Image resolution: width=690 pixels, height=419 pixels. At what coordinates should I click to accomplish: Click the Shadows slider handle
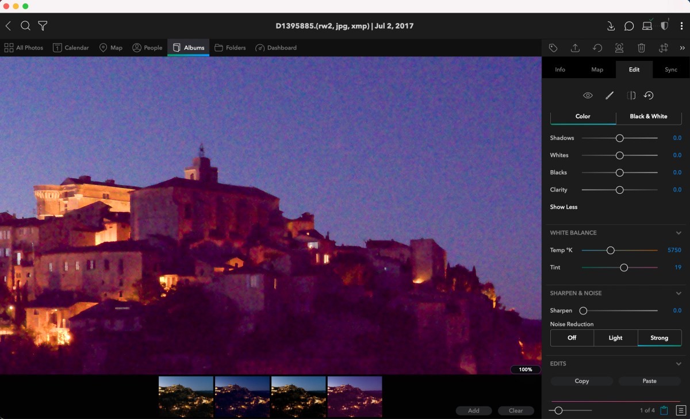(x=620, y=138)
